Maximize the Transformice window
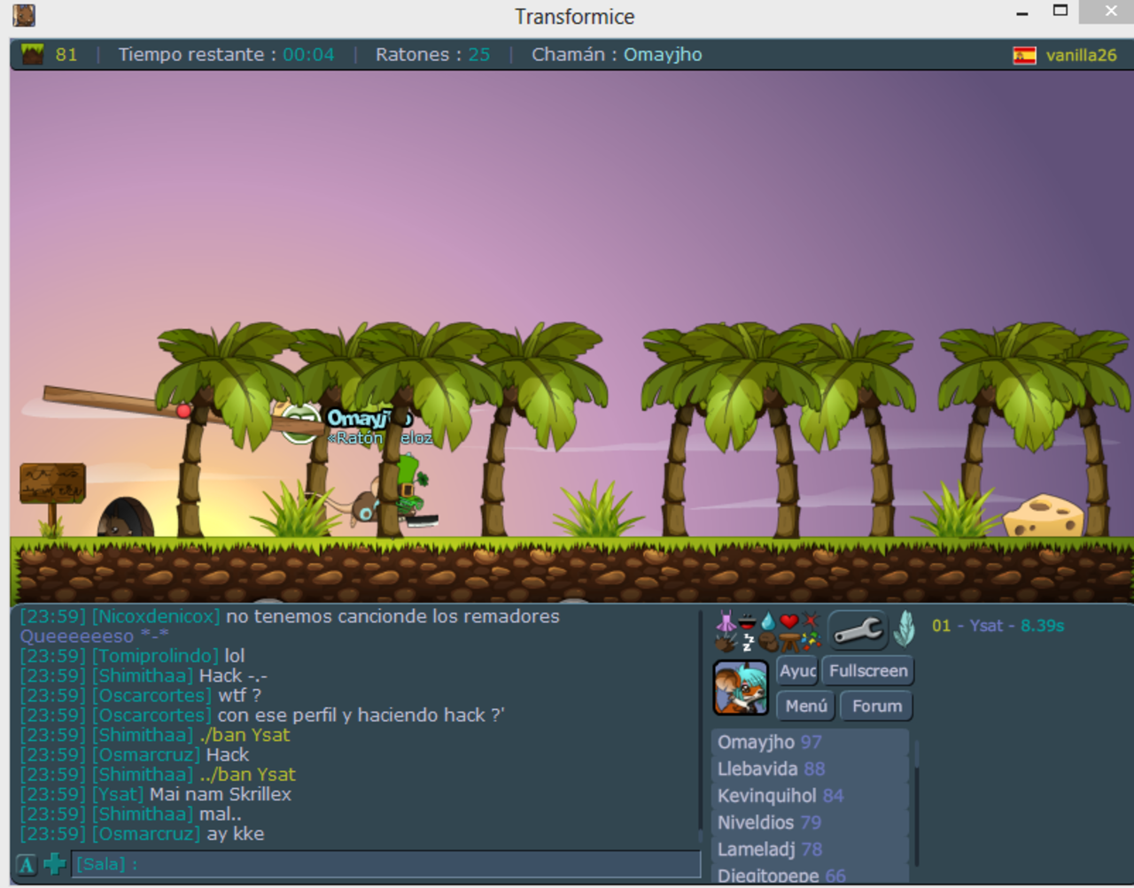 click(x=1060, y=11)
